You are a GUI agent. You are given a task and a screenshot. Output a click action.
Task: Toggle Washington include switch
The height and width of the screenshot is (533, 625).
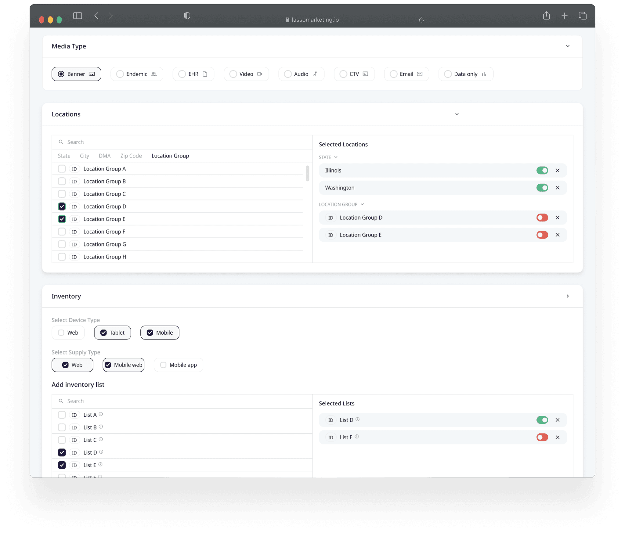(x=542, y=188)
